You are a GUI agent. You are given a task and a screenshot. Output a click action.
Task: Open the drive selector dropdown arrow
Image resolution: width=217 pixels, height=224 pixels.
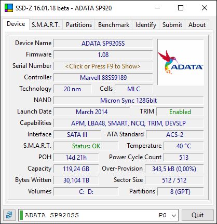pos(174,215)
